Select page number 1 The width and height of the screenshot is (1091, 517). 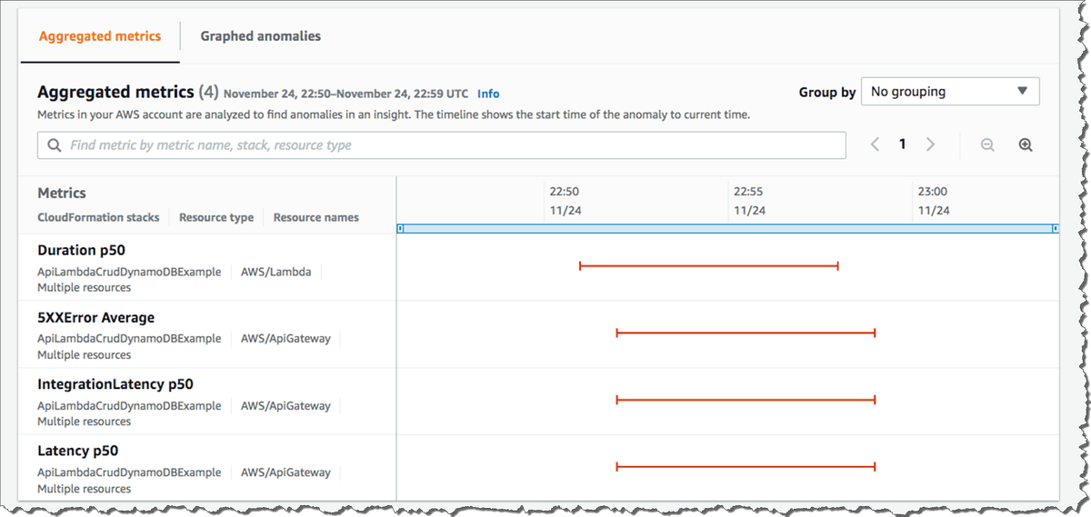tap(903, 144)
